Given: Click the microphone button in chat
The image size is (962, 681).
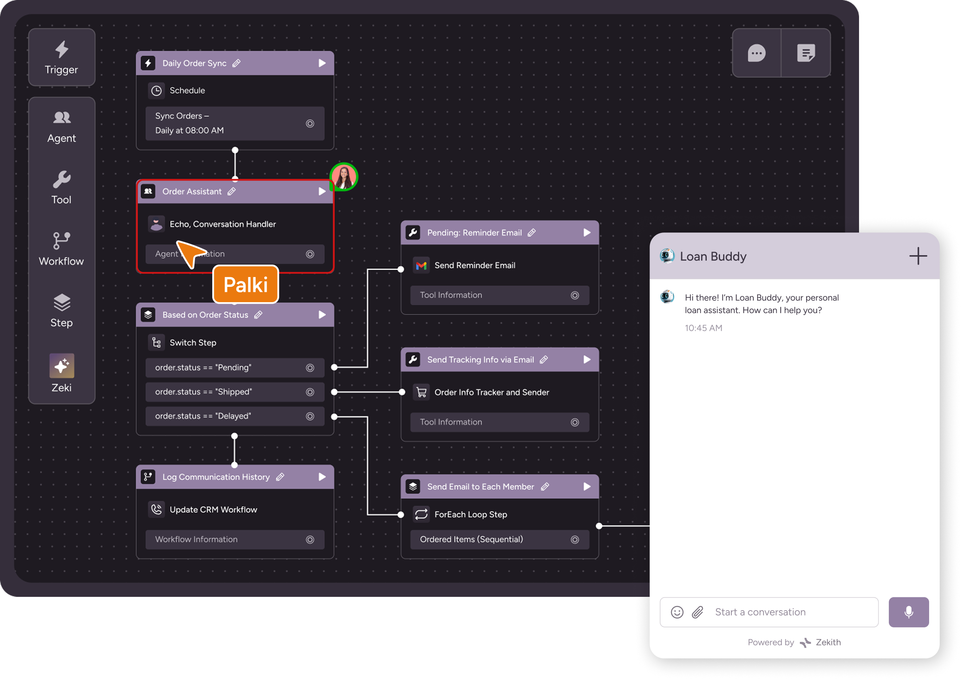Looking at the screenshot, I should 908,612.
